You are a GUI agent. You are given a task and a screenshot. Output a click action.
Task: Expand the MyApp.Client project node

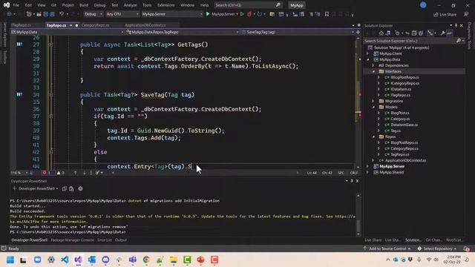(368, 53)
